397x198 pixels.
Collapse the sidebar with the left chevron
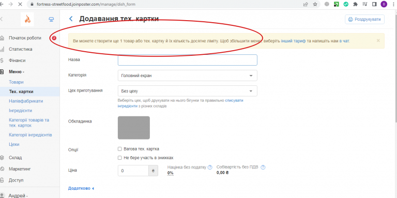pos(1,19)
